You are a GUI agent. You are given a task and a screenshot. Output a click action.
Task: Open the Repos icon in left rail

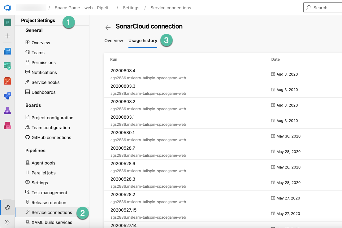pyautogui.click(x=7, y=81)
